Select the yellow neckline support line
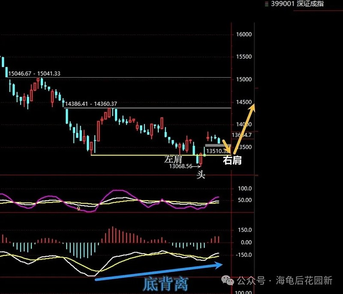Screen dimensions: 343x294 coord(161,155)
